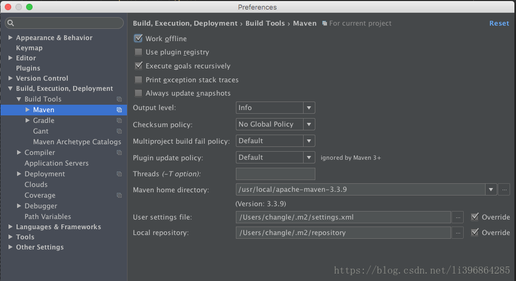Select Plugins in settings tree
Image resolution: width=516 pixels, height=281 pixels.
[x=28, y=68]
